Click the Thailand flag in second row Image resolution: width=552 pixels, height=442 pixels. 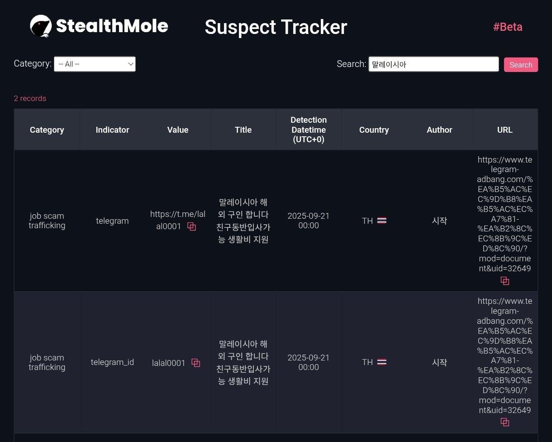click(382, 362)
